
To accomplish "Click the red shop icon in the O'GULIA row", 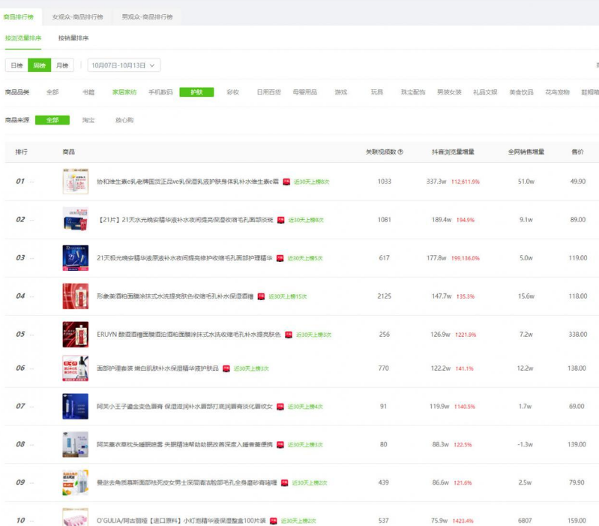I will pos(273,521).
